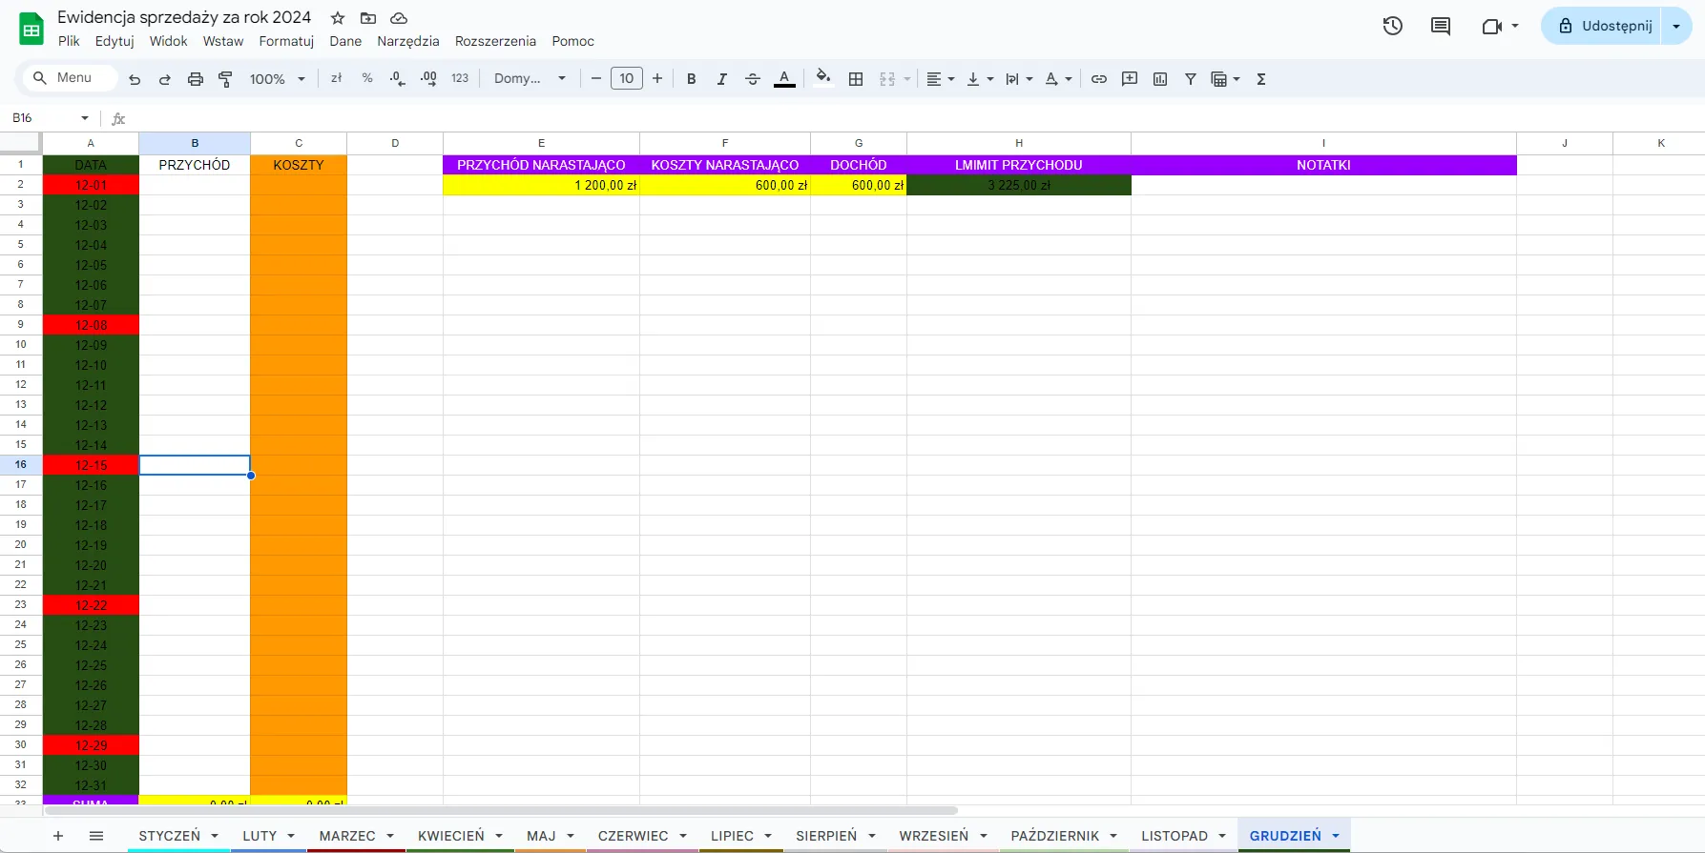The width and height of the screenshot is (1705, 853).
Task: Open the Rozszerzenia menu
Action: point(495,41)
